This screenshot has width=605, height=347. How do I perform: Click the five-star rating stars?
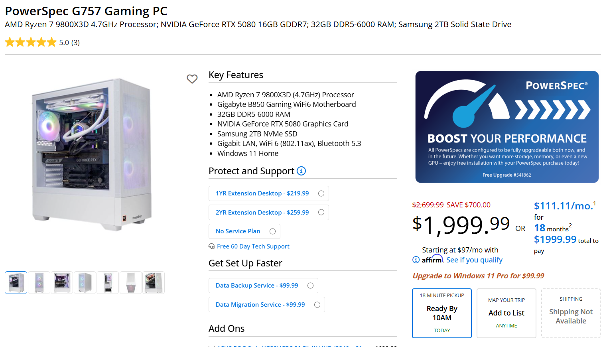coord(31,42)
